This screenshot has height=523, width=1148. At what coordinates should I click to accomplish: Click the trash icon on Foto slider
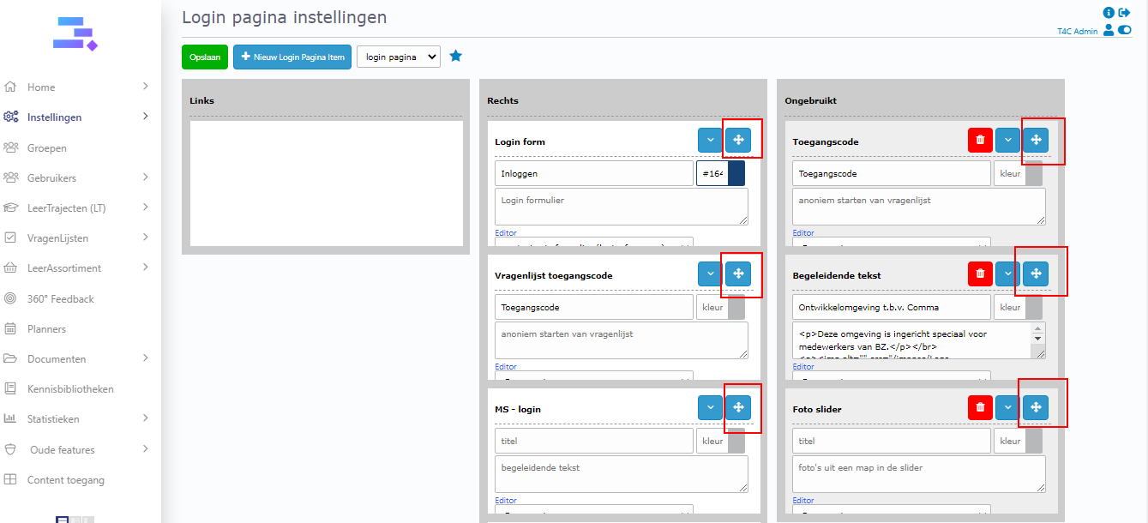pyautogui.click(x=980, y=408)
